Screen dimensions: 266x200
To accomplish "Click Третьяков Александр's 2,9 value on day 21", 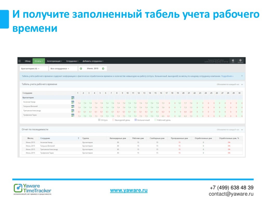I will click(x=191, y=112).
